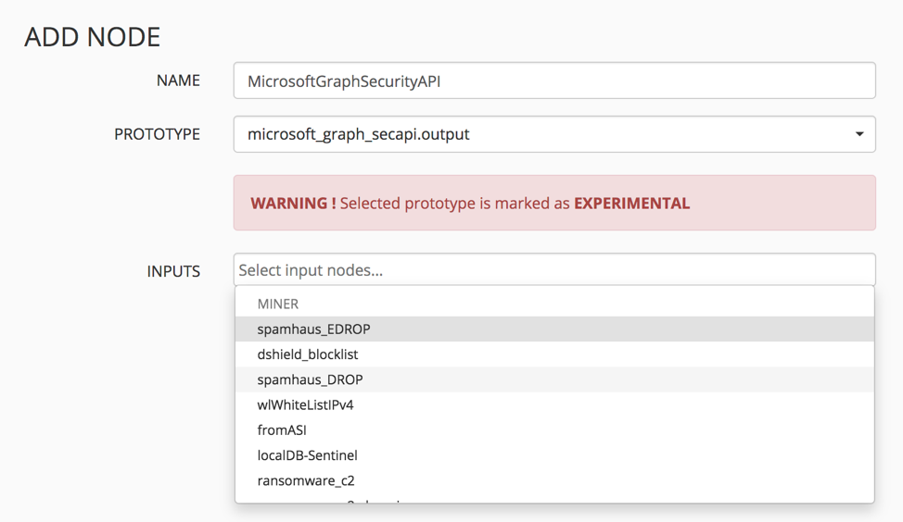This screenshot has height=522, width=903.
Task: Click the NAME text field
Action: pos(553,81)
